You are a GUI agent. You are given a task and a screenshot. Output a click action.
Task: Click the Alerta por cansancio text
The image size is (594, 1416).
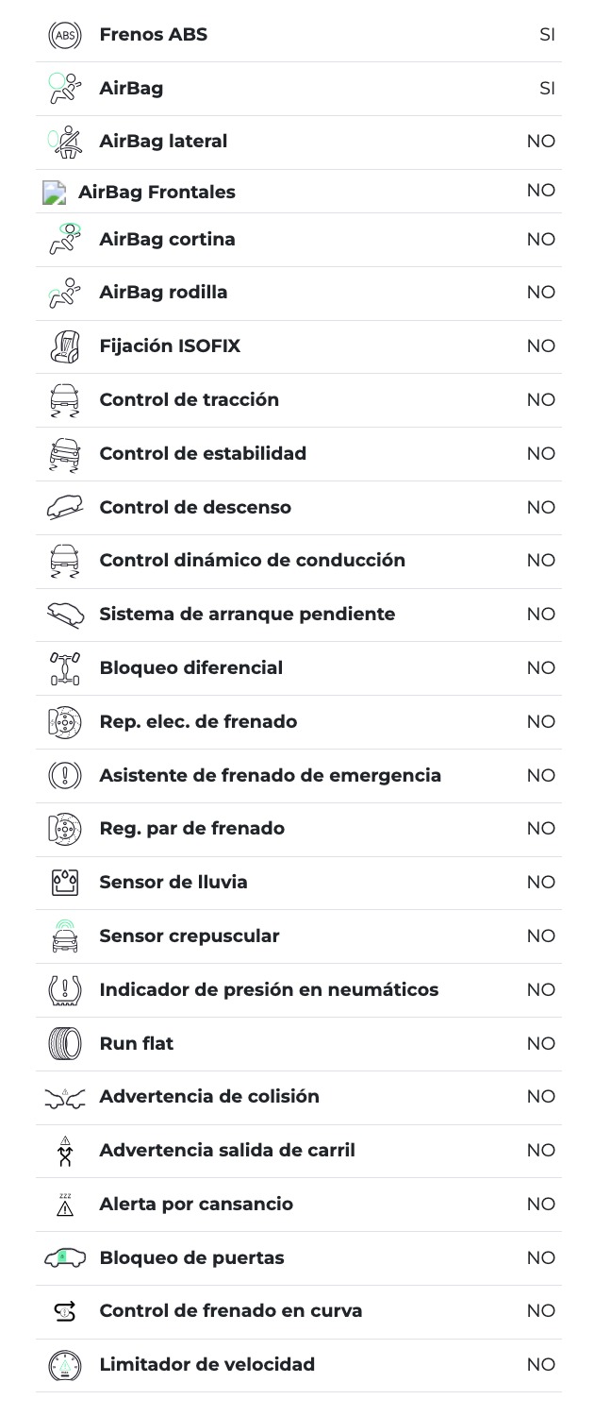point(196,1204)
